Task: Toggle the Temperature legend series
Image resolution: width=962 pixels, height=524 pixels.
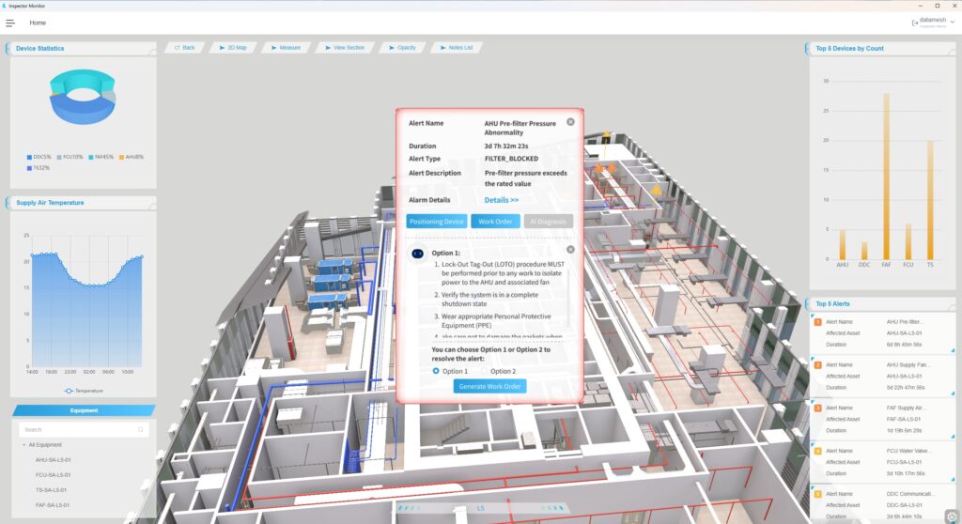Action: coord(84,391)
